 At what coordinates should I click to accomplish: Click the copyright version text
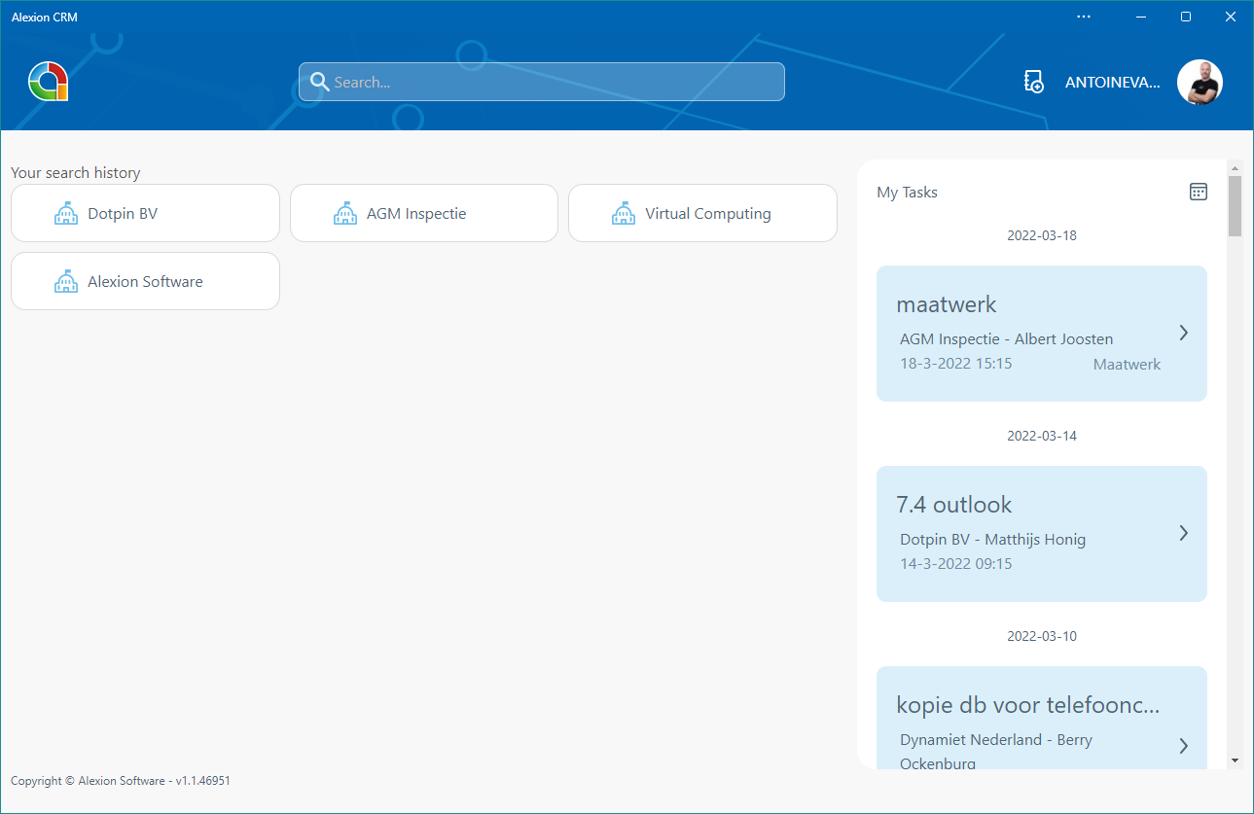point(121,781)
